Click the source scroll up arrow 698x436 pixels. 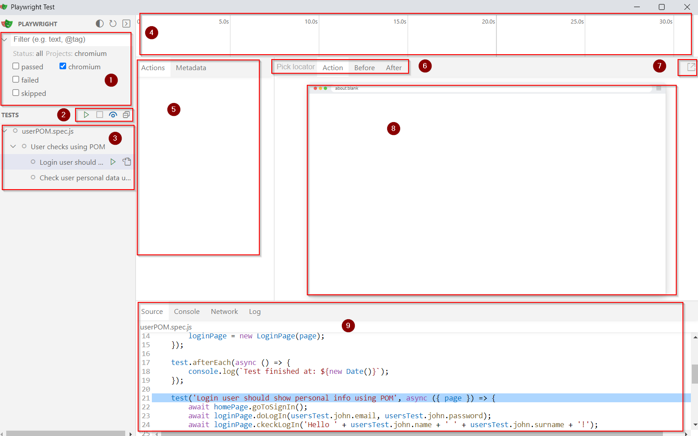click(695, 337)
